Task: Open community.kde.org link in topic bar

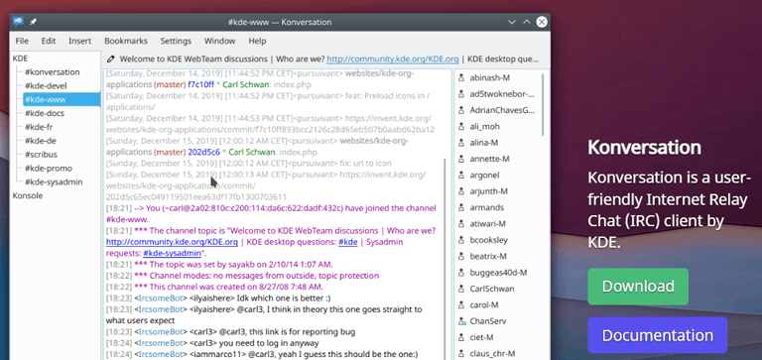Action: click(392, 59)
